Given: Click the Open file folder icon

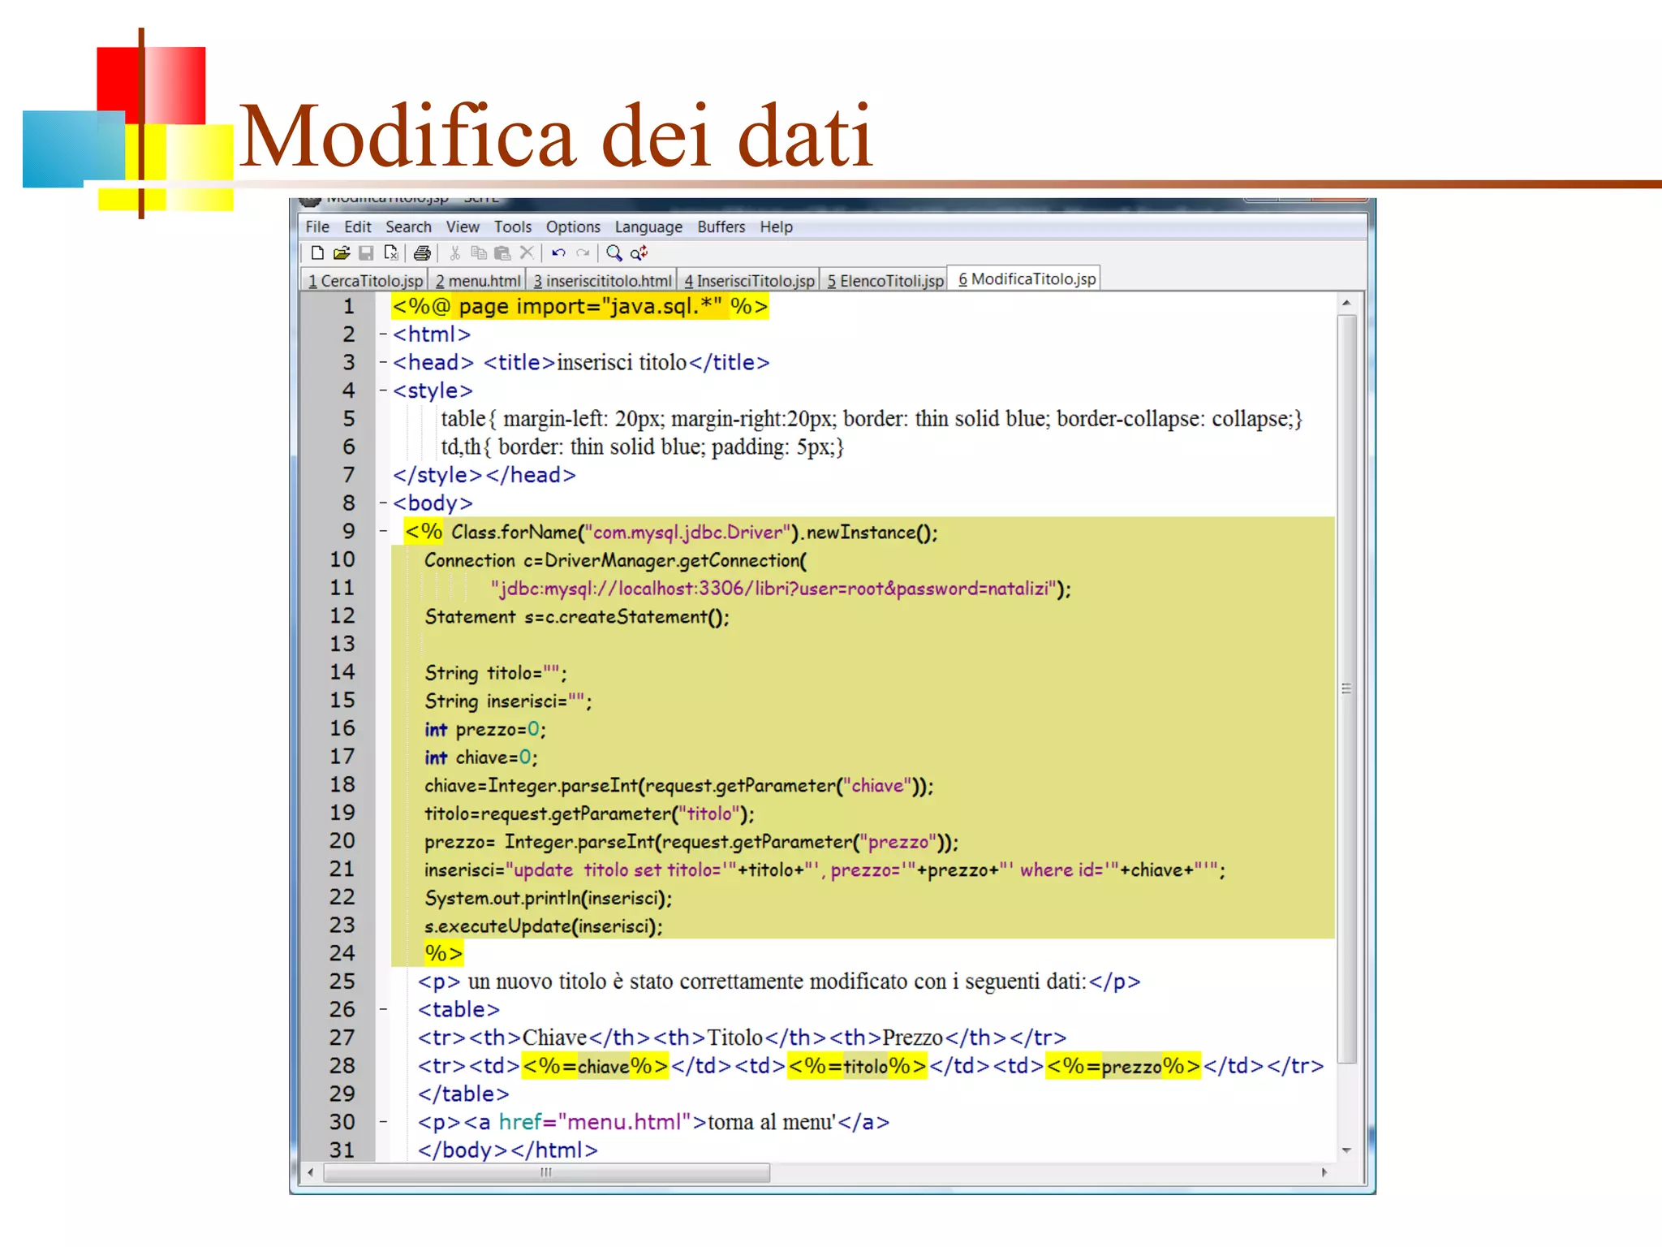Looking at the screenshot, I should (342, 253).
